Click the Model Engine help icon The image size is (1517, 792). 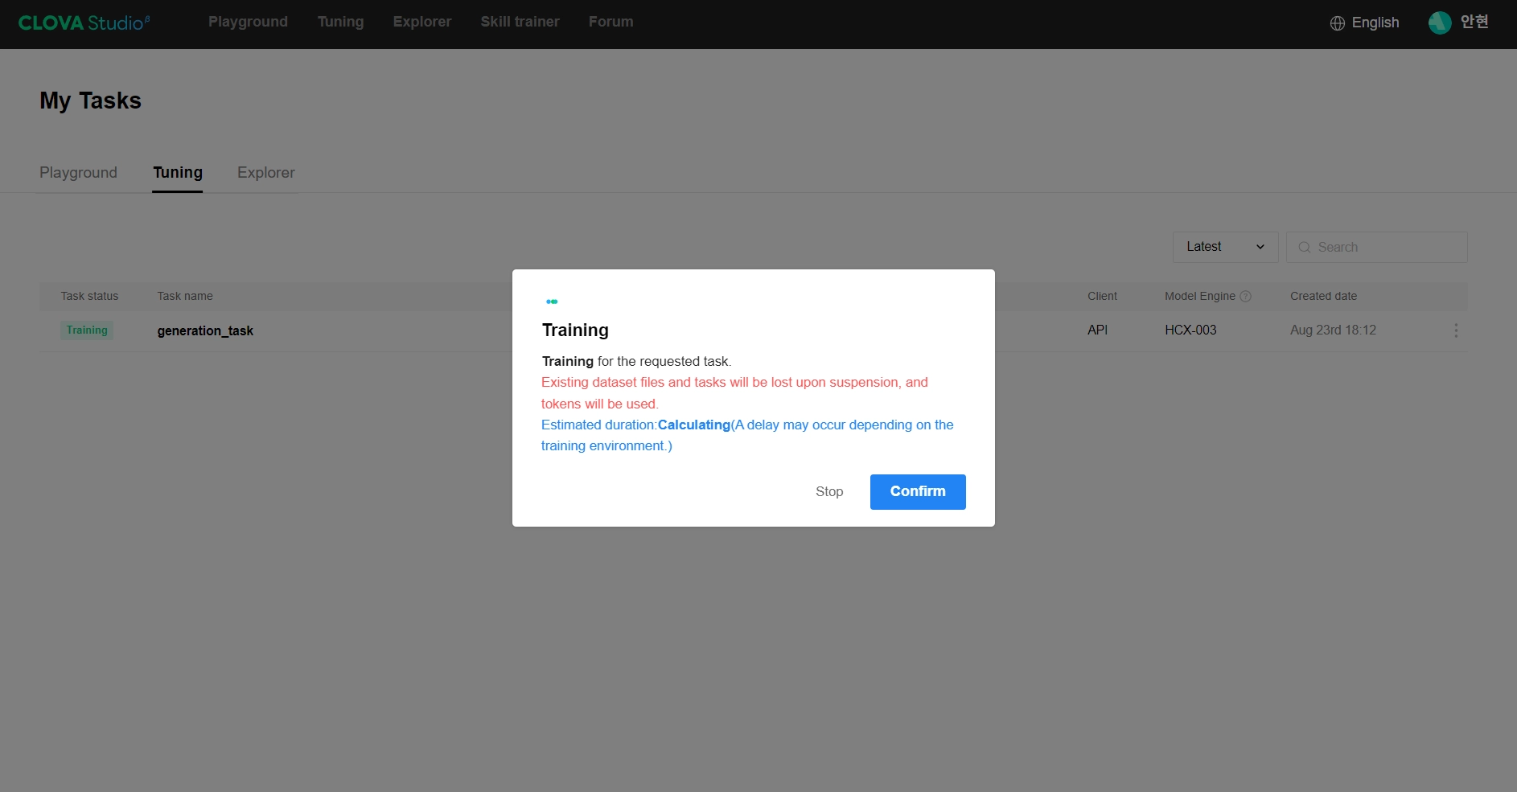[1245, 296]
